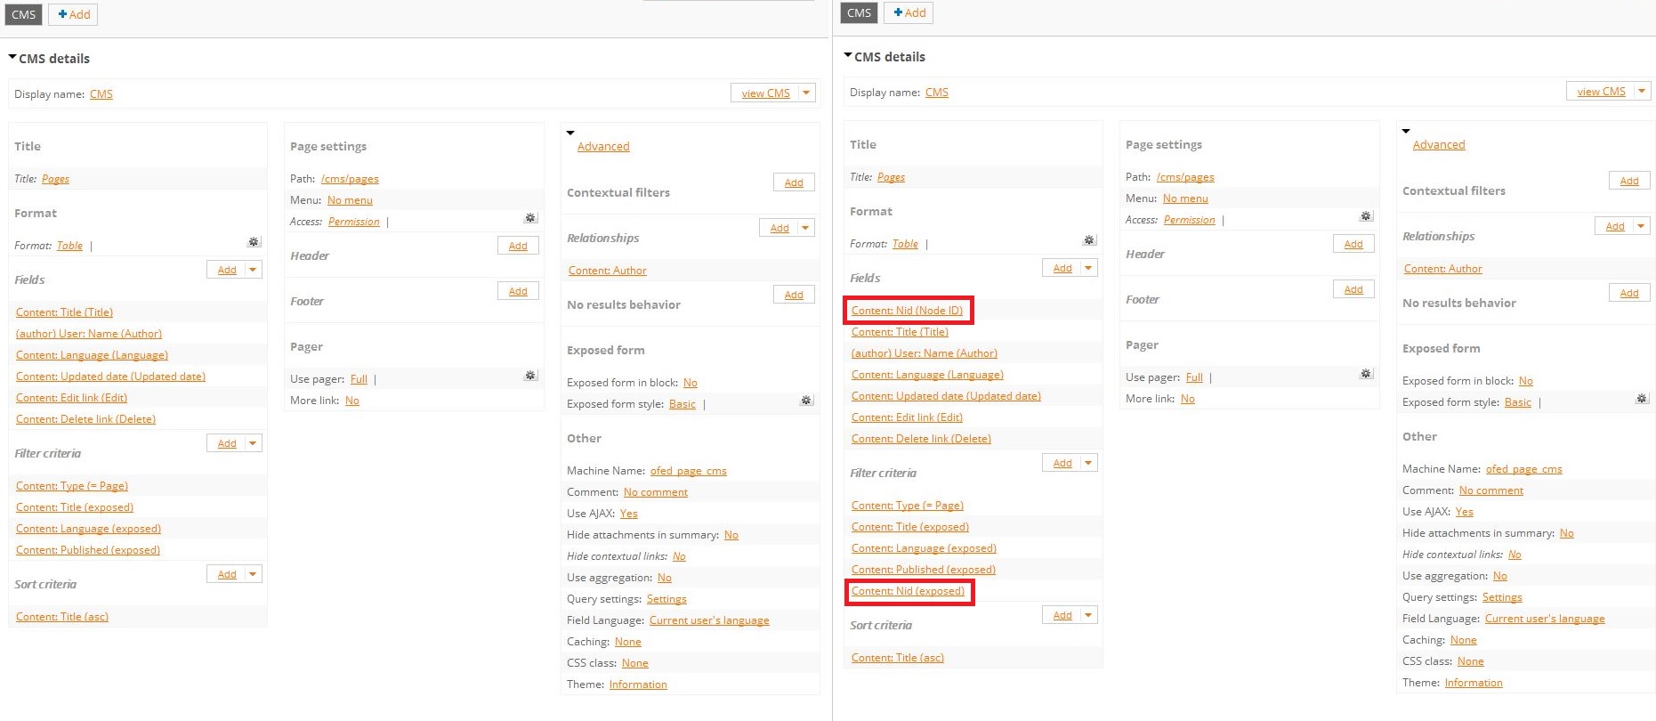Collapse the Advanced column in right panel
The height and width of the screenshot is (721, 1656).
1406,132
